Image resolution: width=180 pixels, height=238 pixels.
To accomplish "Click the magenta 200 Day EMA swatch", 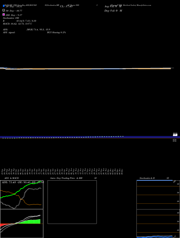I will tap(4, 14).
